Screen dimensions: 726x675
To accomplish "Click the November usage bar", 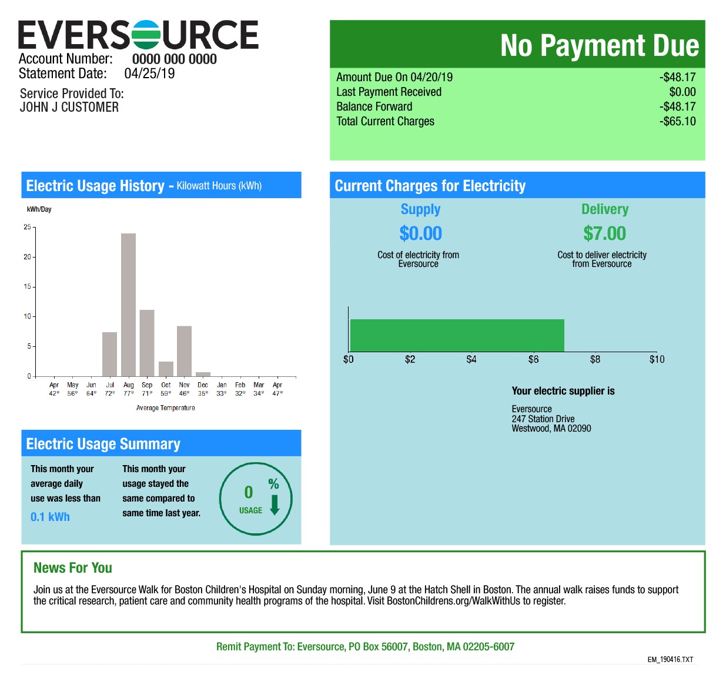I will click(185, 349).
